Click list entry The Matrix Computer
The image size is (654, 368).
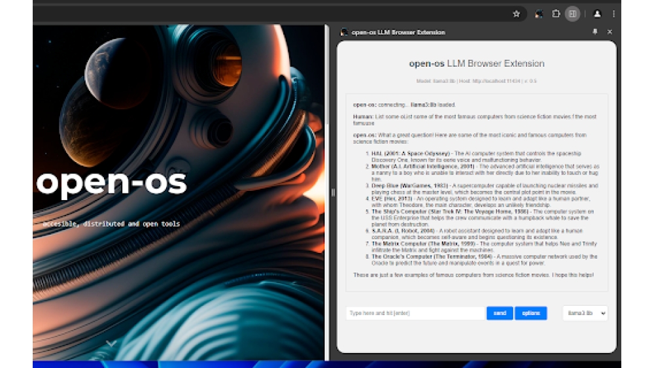click(484, 246)
